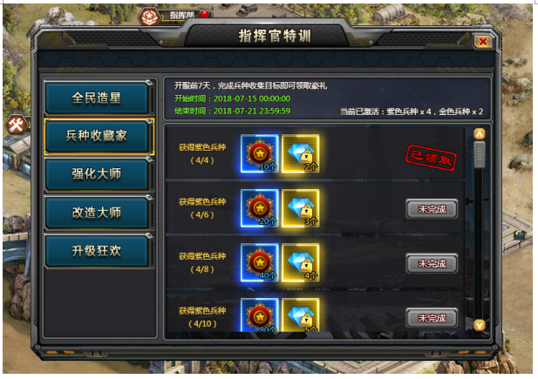538x379 pixels.
Task: Select the 3个 locked diamond reward icon
Action: click(300, 208)
